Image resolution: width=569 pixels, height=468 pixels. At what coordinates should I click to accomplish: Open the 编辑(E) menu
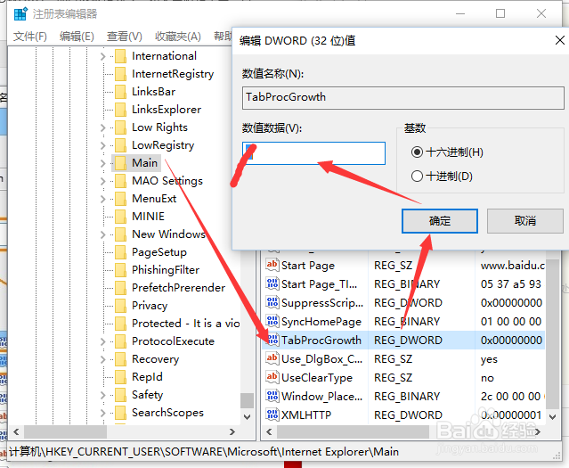77,37
